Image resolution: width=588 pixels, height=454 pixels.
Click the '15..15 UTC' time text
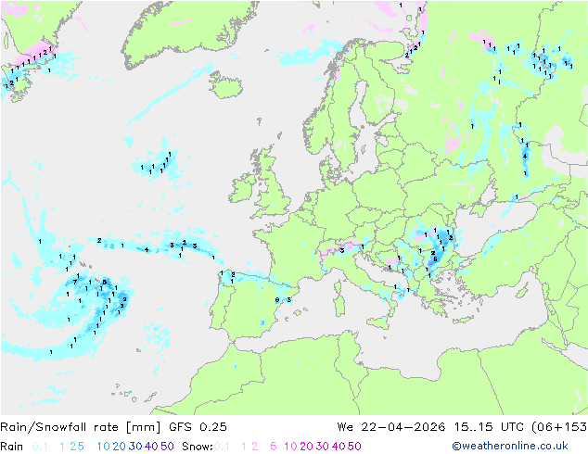tap(489, 426)
